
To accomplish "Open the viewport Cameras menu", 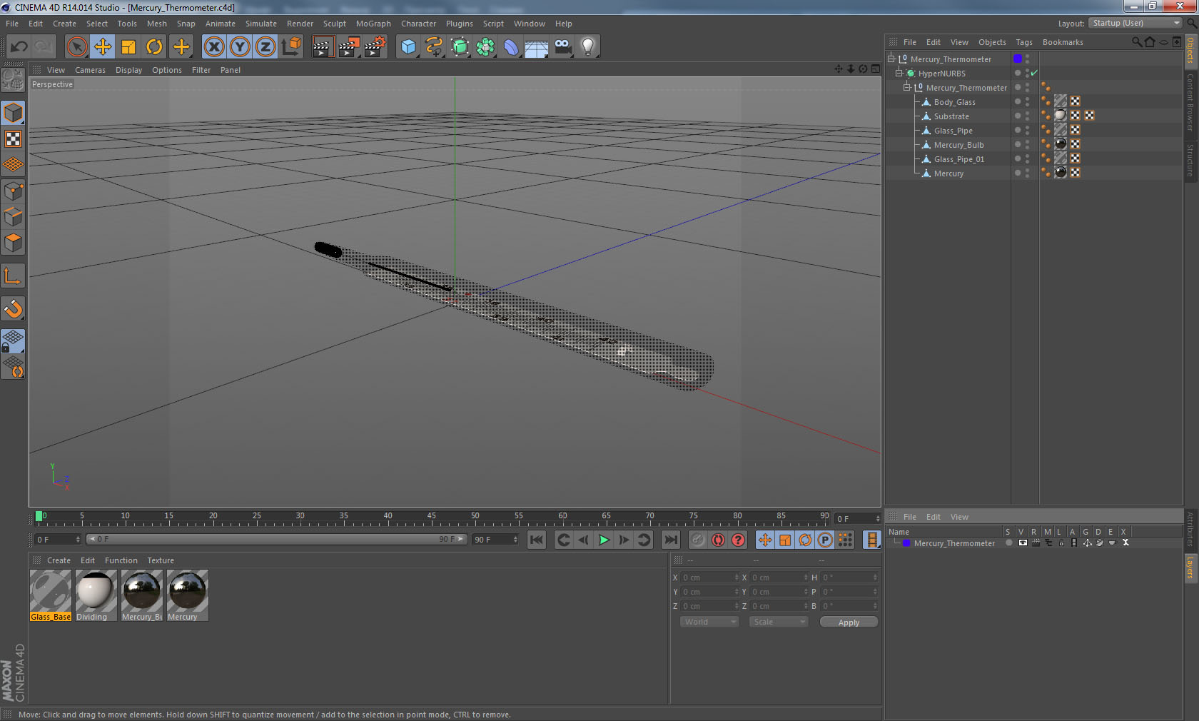I will pyautogui.click(x=90, y=70).
